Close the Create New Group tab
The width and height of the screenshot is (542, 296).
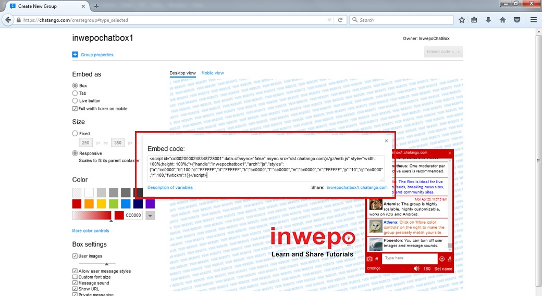click(83, 6)
